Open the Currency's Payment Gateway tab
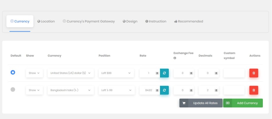The height and width of the screenshot is (119, 272). click(89, 21)
